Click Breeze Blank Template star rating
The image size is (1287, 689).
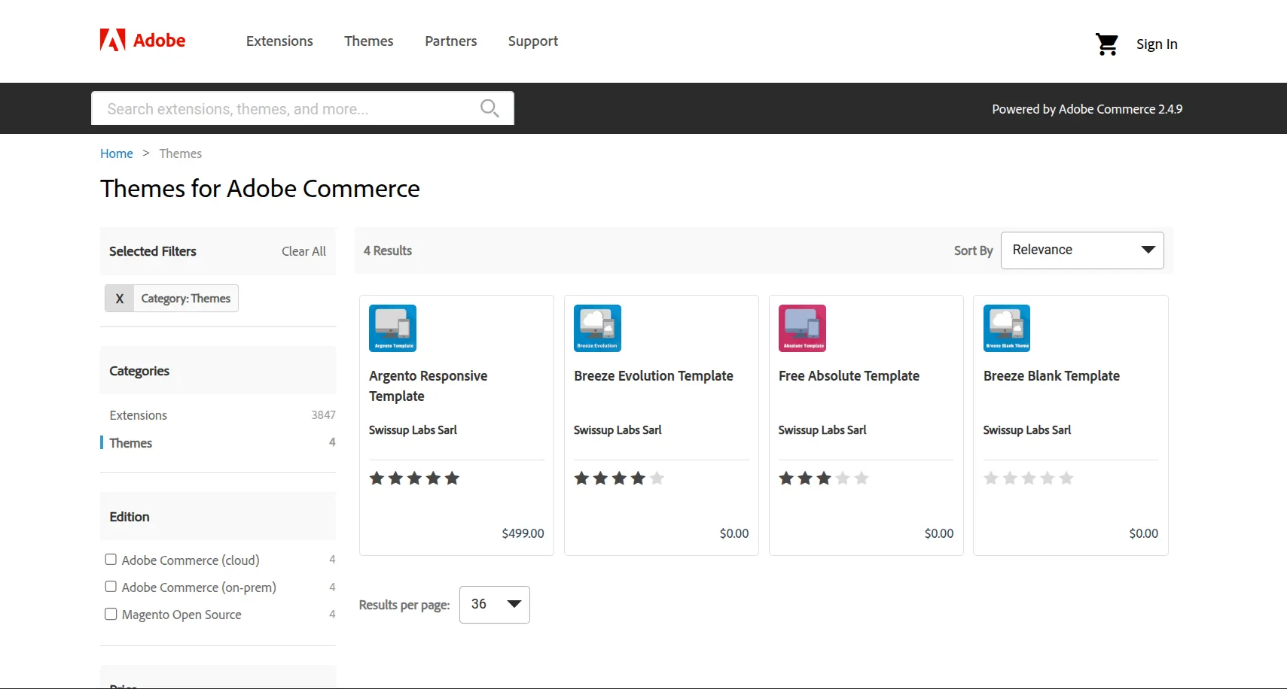[1029, 478]
